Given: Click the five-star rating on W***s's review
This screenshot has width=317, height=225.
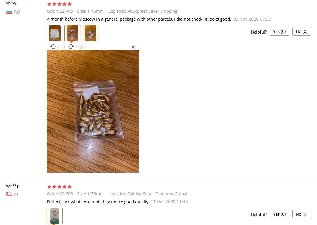Looking at the screenshot, I should click(59, 187).
